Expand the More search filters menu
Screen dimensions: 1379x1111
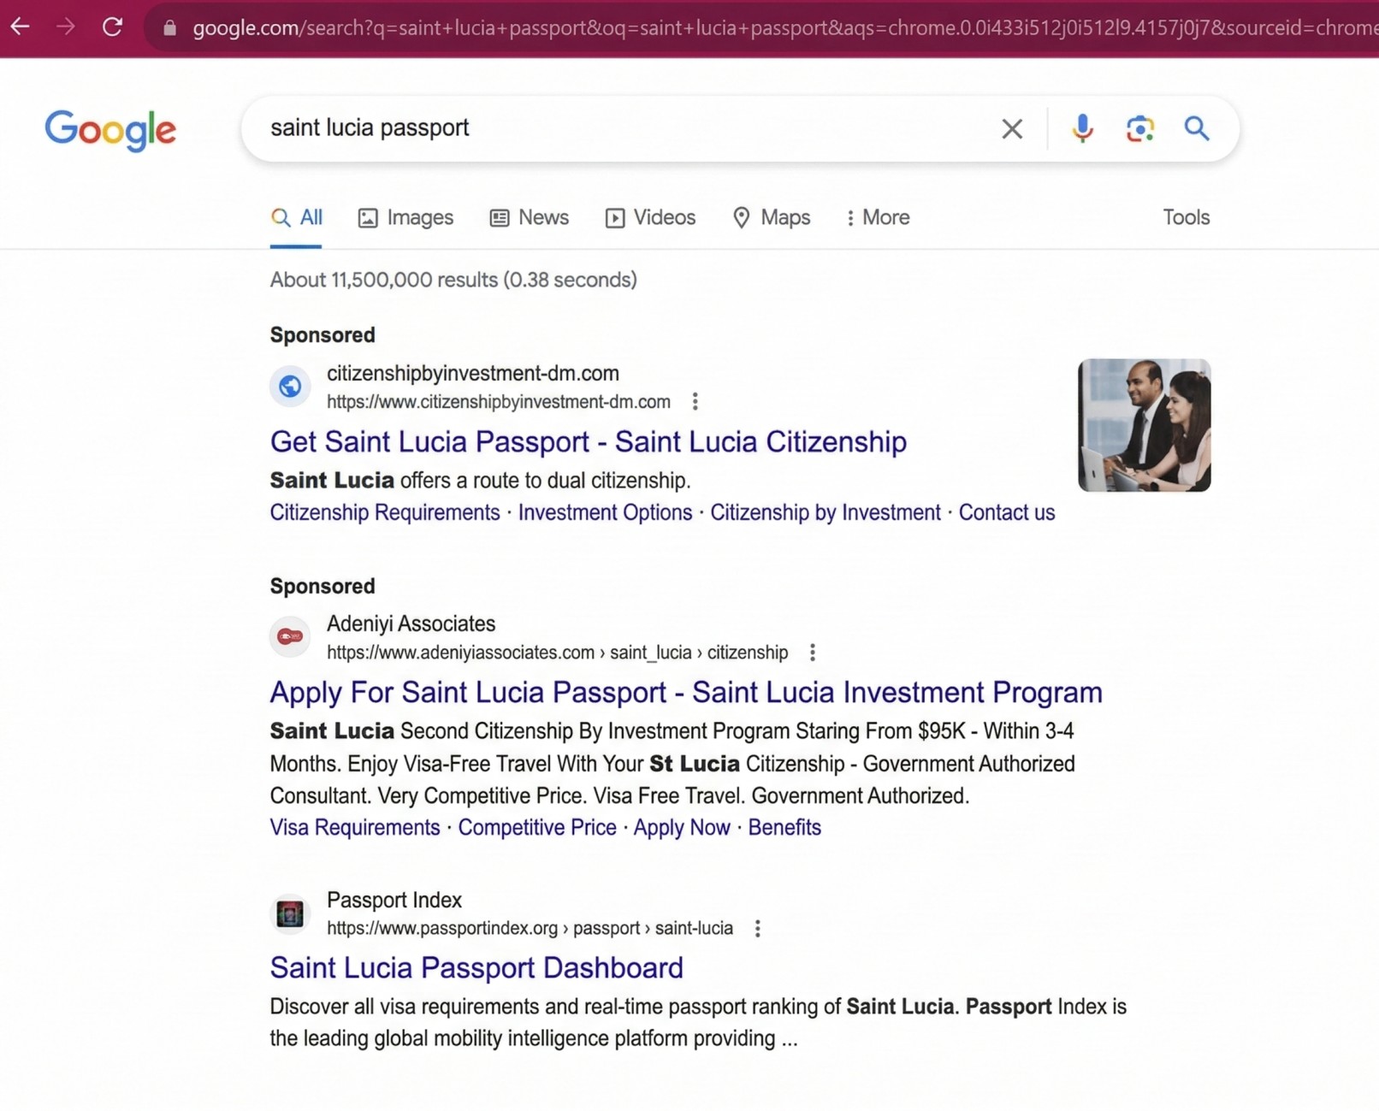click(x=878, y=218)
